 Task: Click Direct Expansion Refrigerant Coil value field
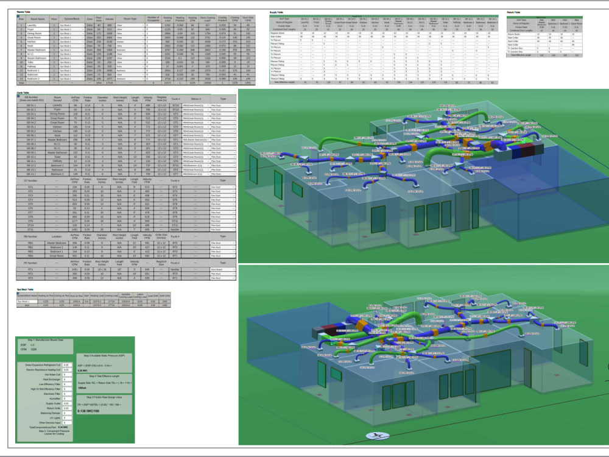coord(67,365)
